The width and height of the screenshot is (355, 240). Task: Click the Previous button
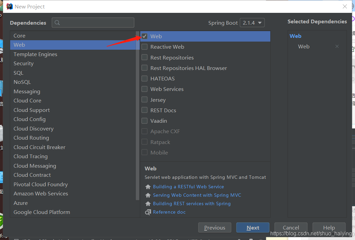click(x=215, y=227)
